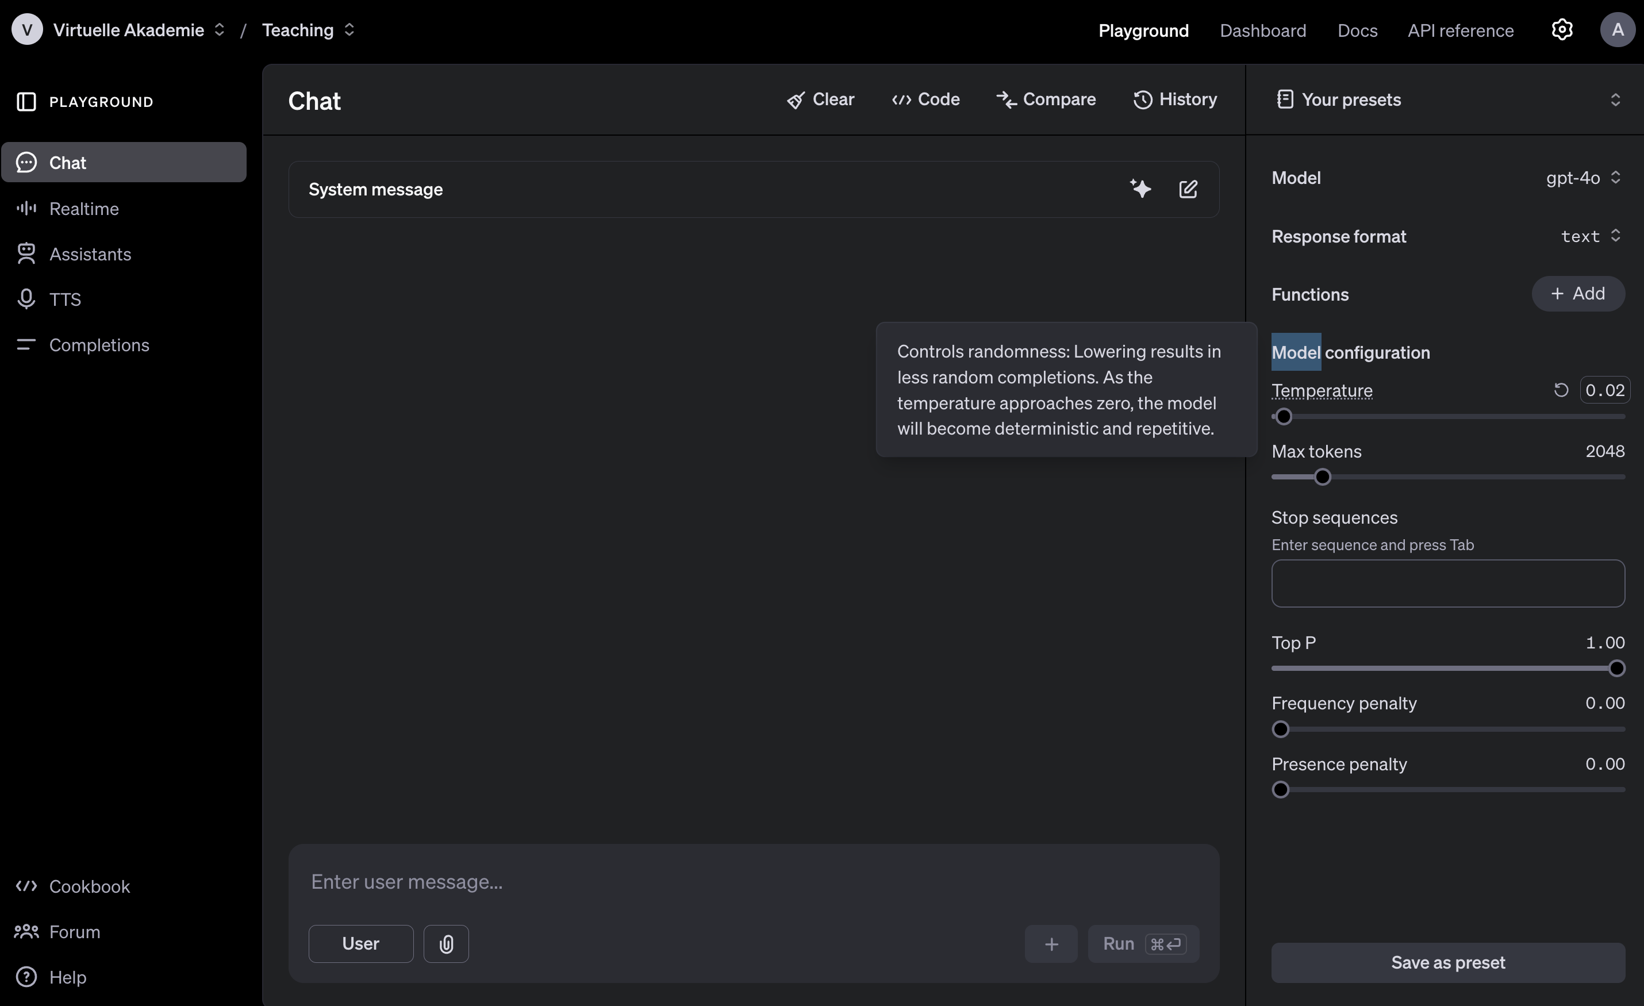
Task: Go to Assistants in the sidebar
Action: point(90,254)
